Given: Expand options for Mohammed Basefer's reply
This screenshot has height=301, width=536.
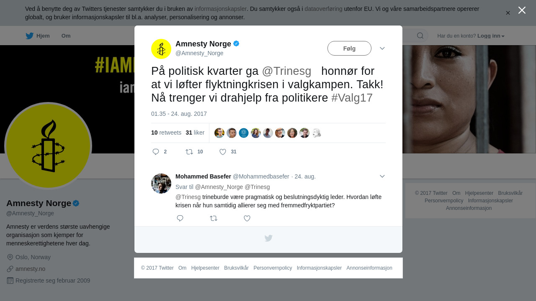Looking at the screenshot, I should point(382,176).
